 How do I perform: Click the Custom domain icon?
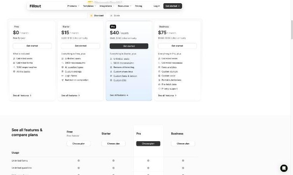click(x=159, y=72)
